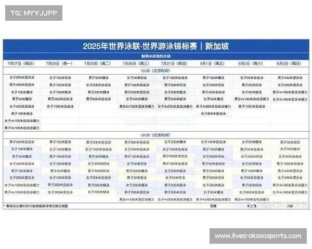The image size is (312, 249).
Task: Select the '8月1日（周五）' column header
Action: 213,63
